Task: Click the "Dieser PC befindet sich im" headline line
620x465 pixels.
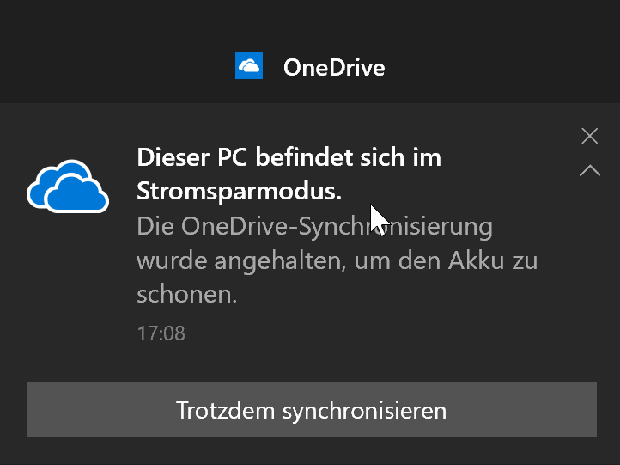Action: (x=289, y=158)
